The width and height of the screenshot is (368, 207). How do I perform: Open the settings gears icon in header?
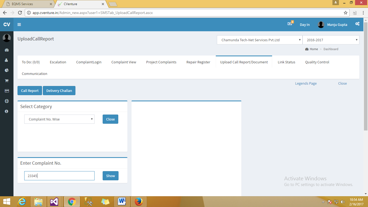(357, 24)
